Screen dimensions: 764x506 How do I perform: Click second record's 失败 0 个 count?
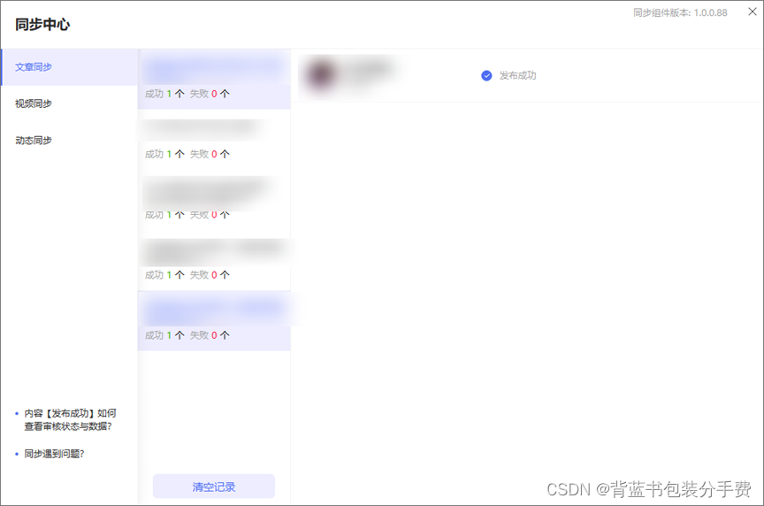[x=210, y=154]
